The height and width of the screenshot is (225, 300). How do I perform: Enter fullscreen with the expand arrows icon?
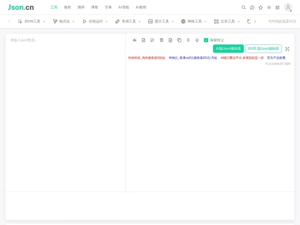[x=287, y=49]
